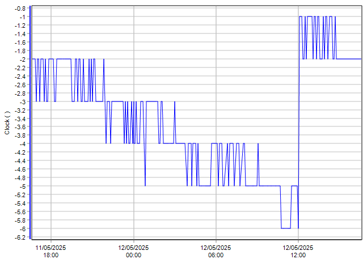Viewport: 363px width, 272px height.
Task: Click the Clock ( ) y-axis title
Action: (x=7, y=123)
